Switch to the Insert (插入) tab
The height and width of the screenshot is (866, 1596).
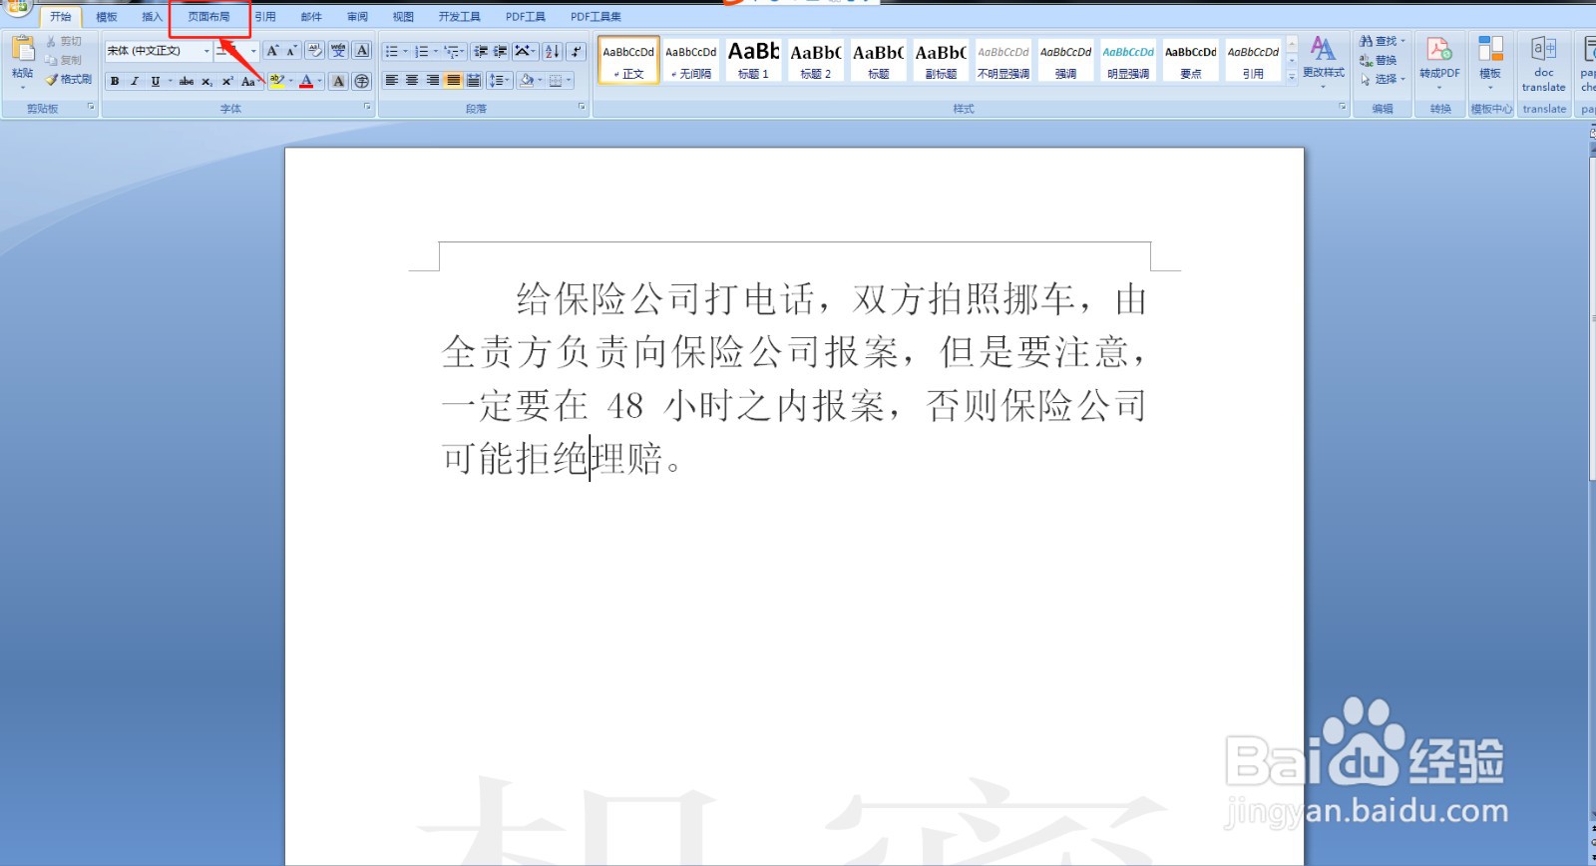[152, 17]
